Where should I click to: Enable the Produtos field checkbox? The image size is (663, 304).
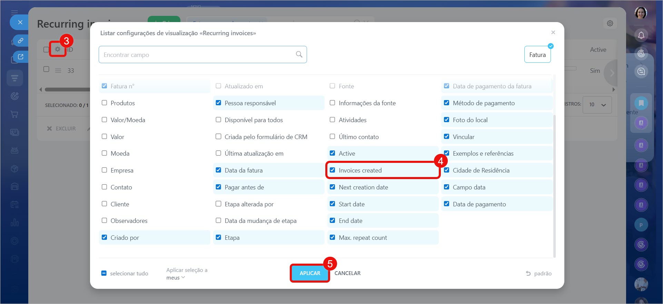coord(105,103)
